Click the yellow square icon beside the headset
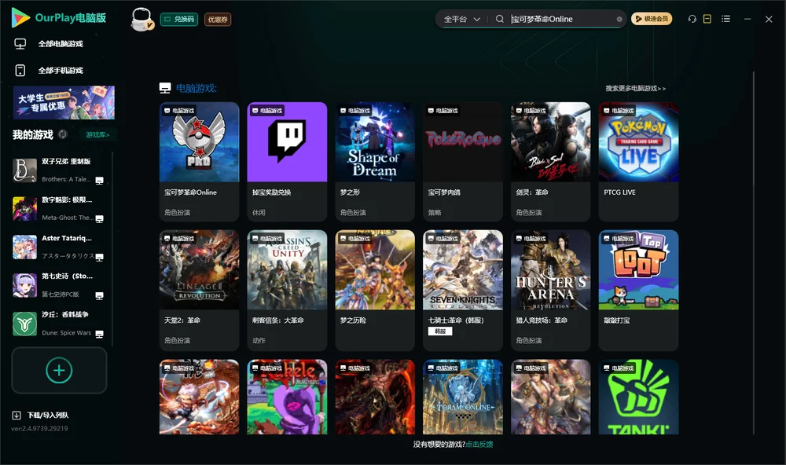The height and width of the screenshot is (465, 786). point(707,19)
